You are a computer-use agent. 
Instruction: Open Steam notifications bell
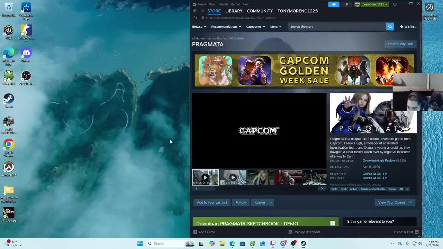(347, 4)
